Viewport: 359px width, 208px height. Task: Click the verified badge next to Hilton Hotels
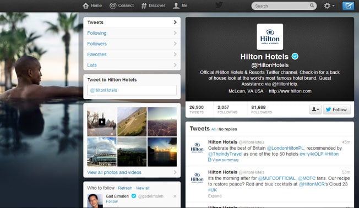coord(295,56)
